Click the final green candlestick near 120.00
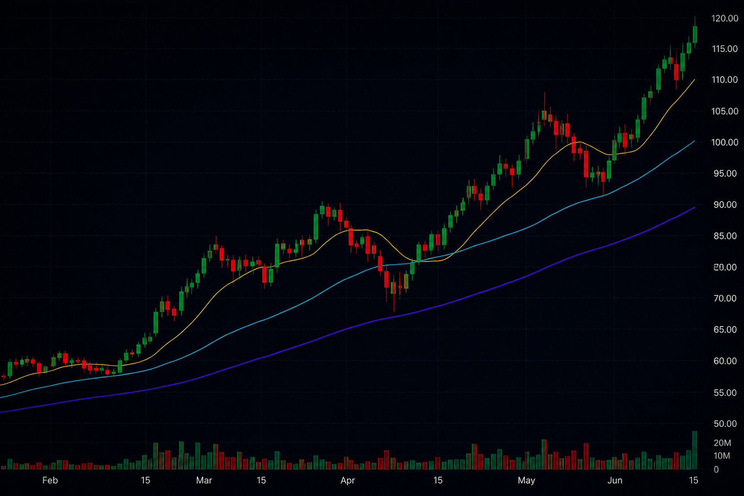744x496 pixels. [695, 34]
